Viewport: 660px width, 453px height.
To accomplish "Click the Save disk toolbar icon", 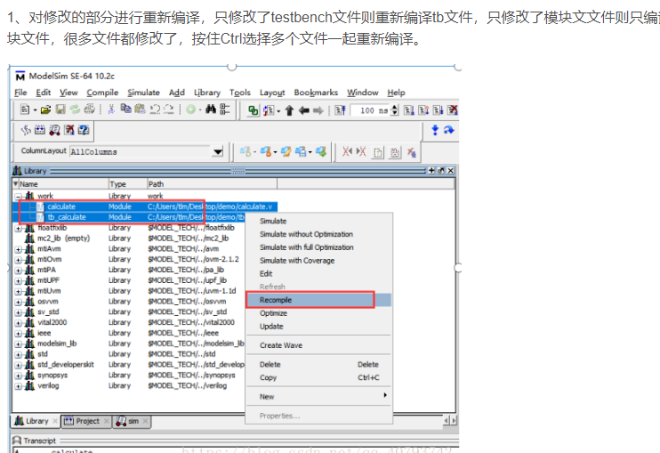I will point(60,109).
